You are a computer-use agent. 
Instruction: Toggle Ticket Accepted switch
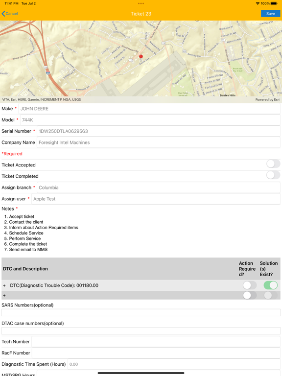tap(273, 164)
